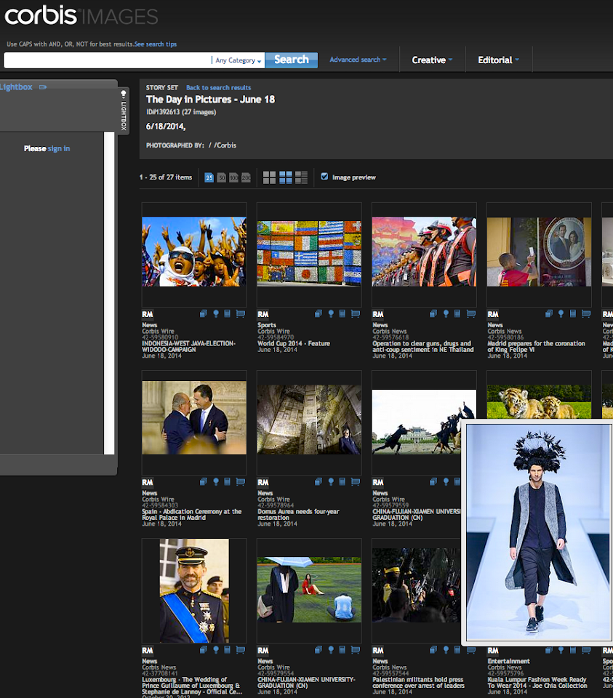This screenshot has width=613, height=698.
Task: Open the World Cup flags wall thumbnail
Action: pyautogui.click(x=309, y=253)
